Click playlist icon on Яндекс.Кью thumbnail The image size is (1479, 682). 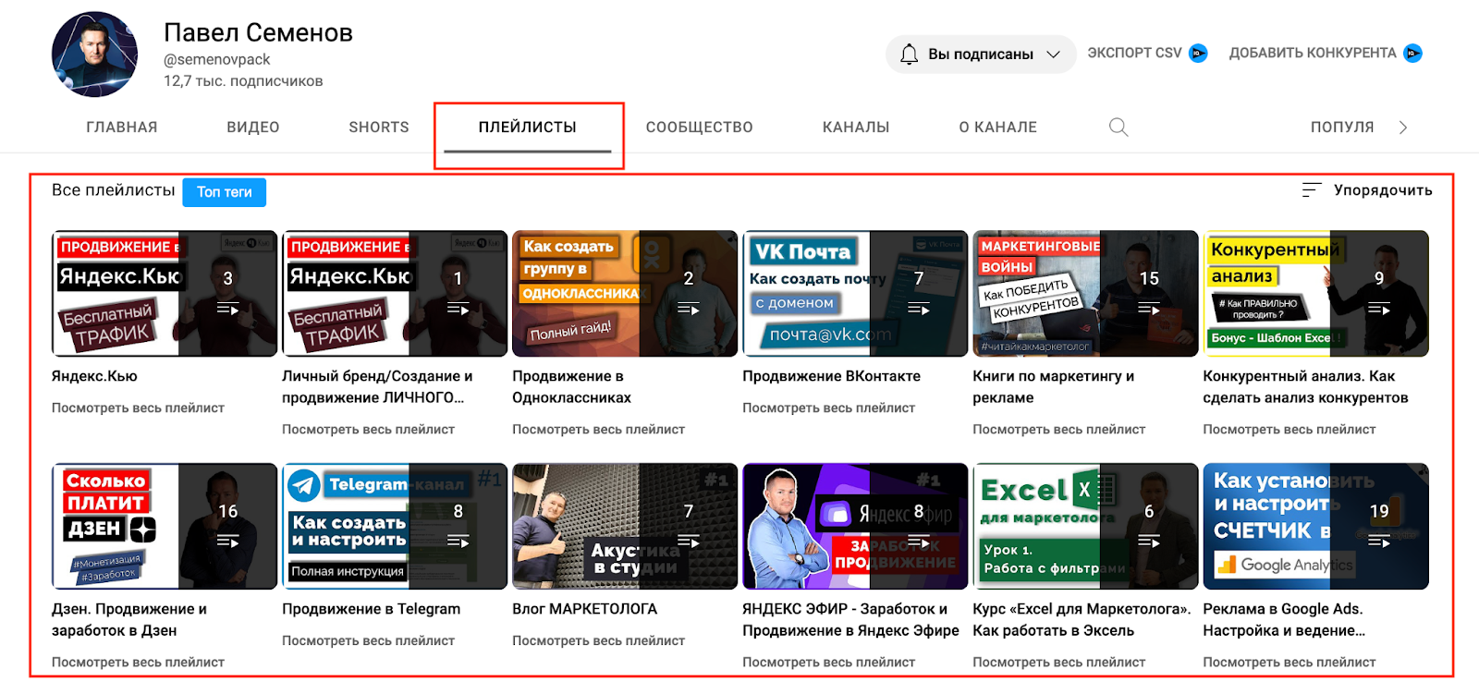227,310
